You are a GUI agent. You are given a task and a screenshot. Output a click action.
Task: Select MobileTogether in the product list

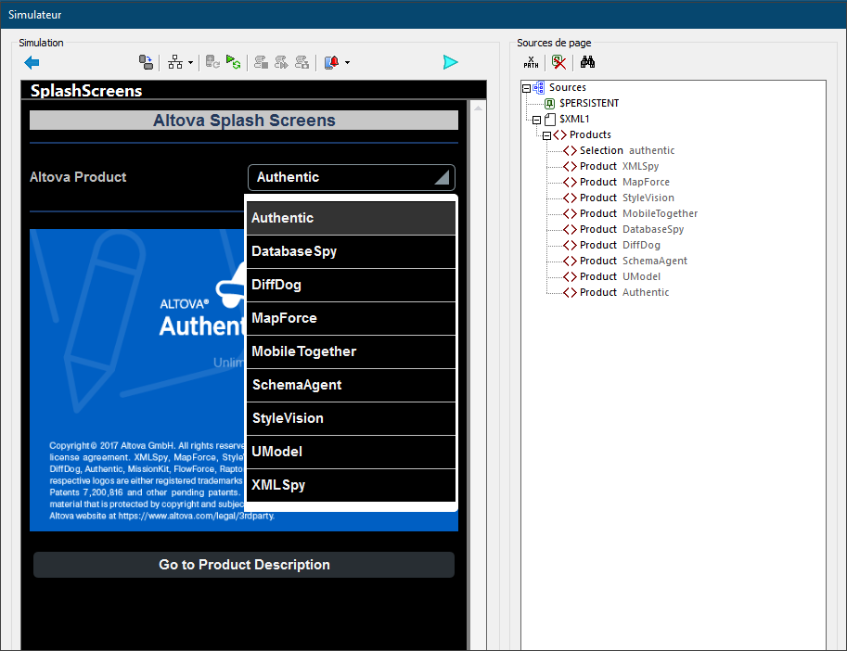point(351,351)
